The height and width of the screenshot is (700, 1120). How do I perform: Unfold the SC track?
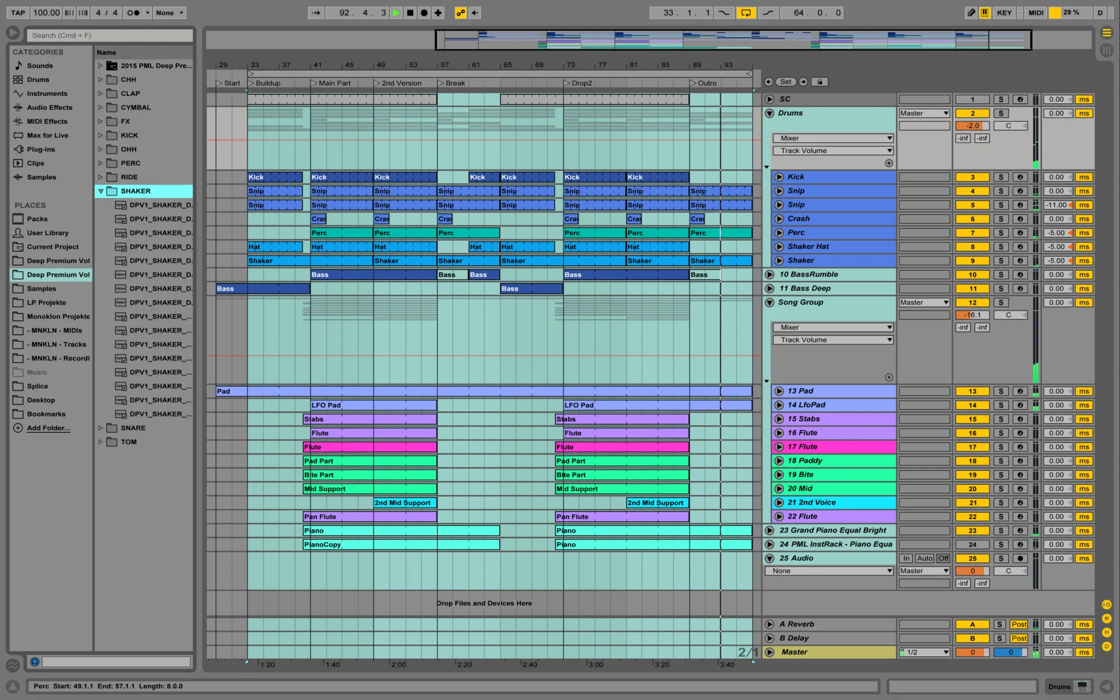(x=769, y=99)
